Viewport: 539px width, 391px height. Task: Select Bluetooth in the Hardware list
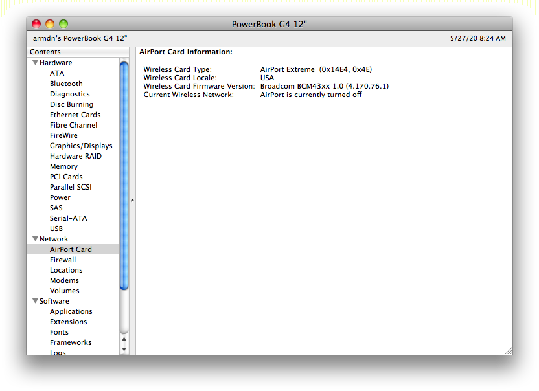66,84
